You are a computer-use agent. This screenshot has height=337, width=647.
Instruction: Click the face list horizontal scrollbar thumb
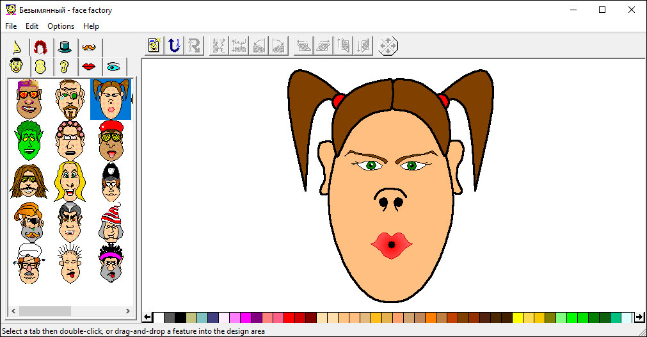click(x=45, y=311)
